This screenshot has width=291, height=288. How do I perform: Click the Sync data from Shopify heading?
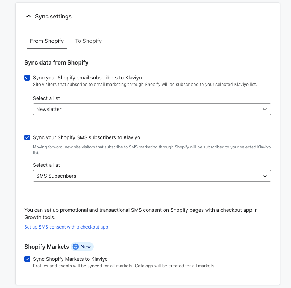click(x=56, y=62)
